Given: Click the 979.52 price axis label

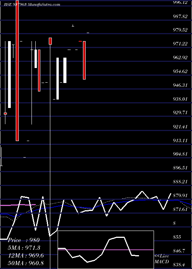Looking at the screenshot, I should (180, 30).
